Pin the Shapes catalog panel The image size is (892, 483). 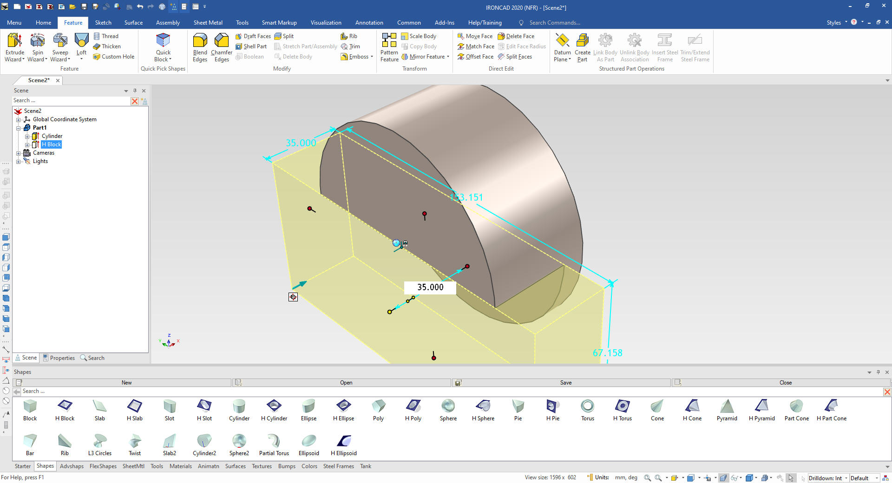(878, 372)
